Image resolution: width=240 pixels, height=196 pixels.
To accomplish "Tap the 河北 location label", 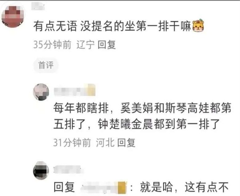I will [x=105, y=143].
